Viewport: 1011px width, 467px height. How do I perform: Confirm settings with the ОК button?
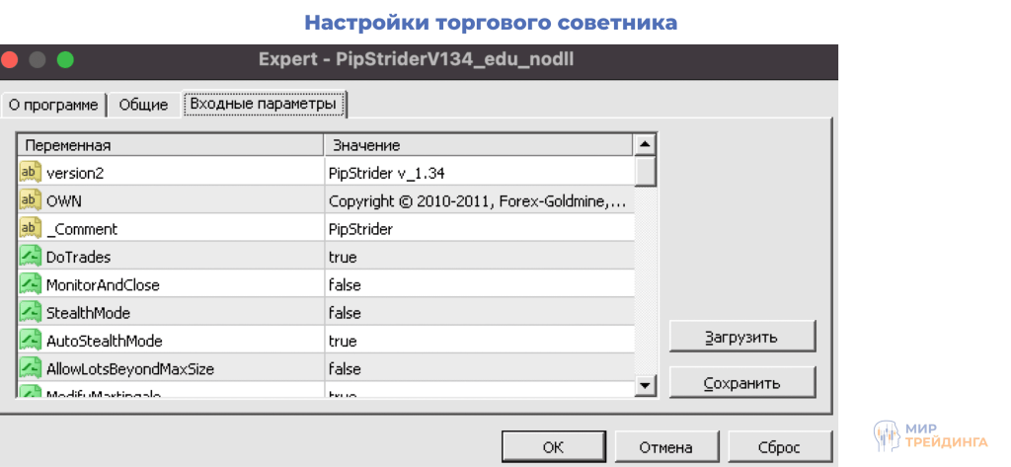(553, 447)
